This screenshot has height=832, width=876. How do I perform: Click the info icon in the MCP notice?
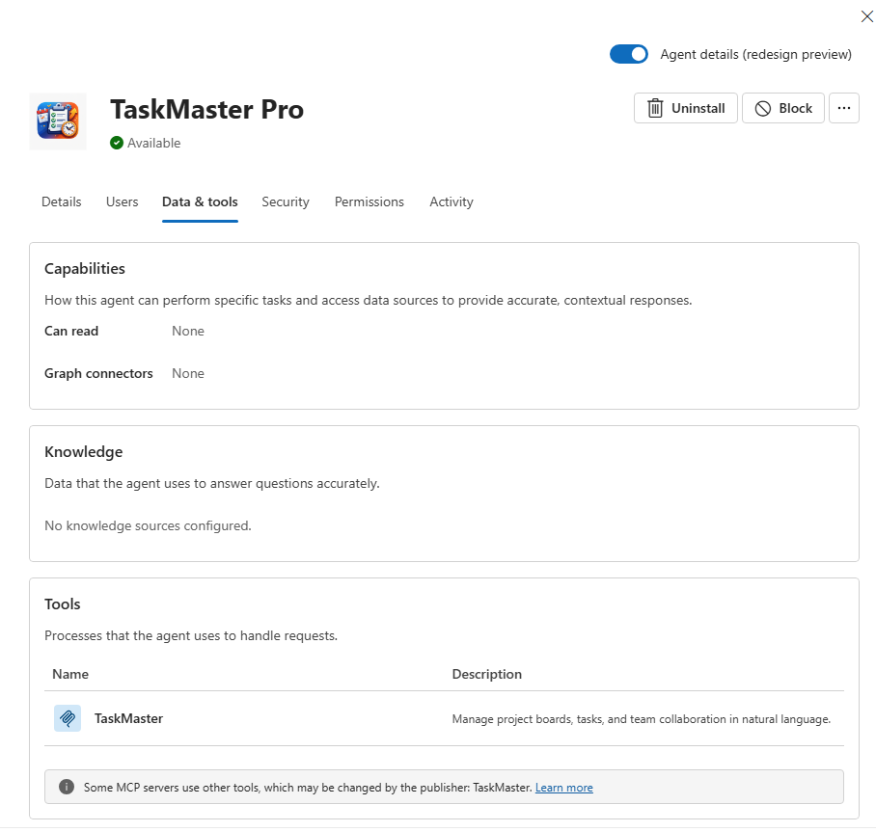pyautogui.click(x=67, y=787)
